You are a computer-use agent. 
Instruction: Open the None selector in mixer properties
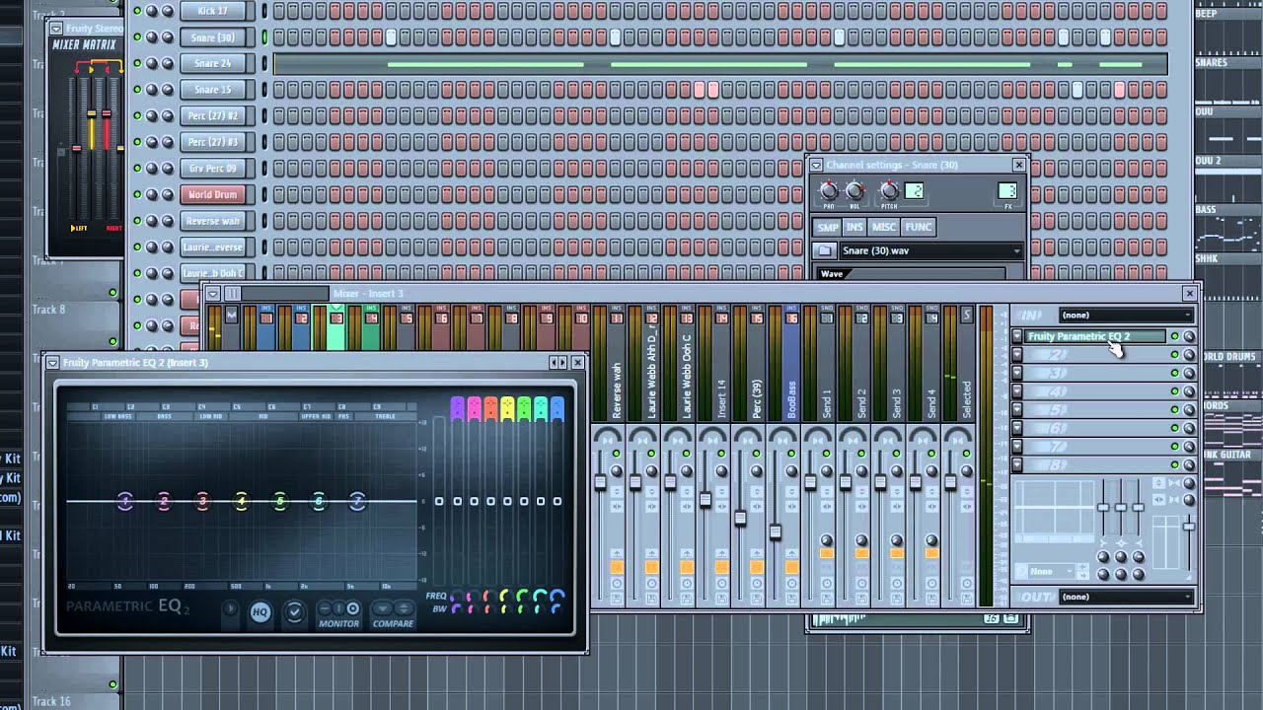[1052, 571]
